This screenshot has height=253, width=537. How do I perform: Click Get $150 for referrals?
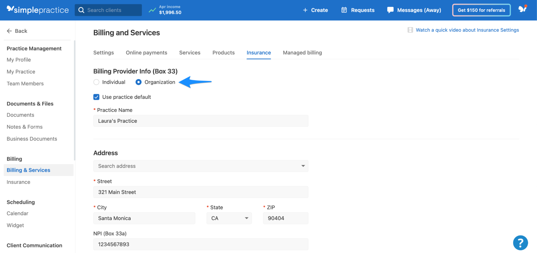pos(481,10)
